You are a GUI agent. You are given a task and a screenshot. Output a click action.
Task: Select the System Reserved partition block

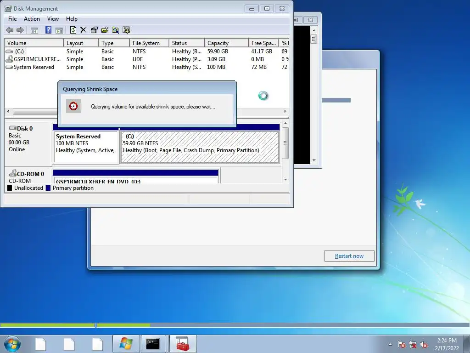(x=86, y=147)
